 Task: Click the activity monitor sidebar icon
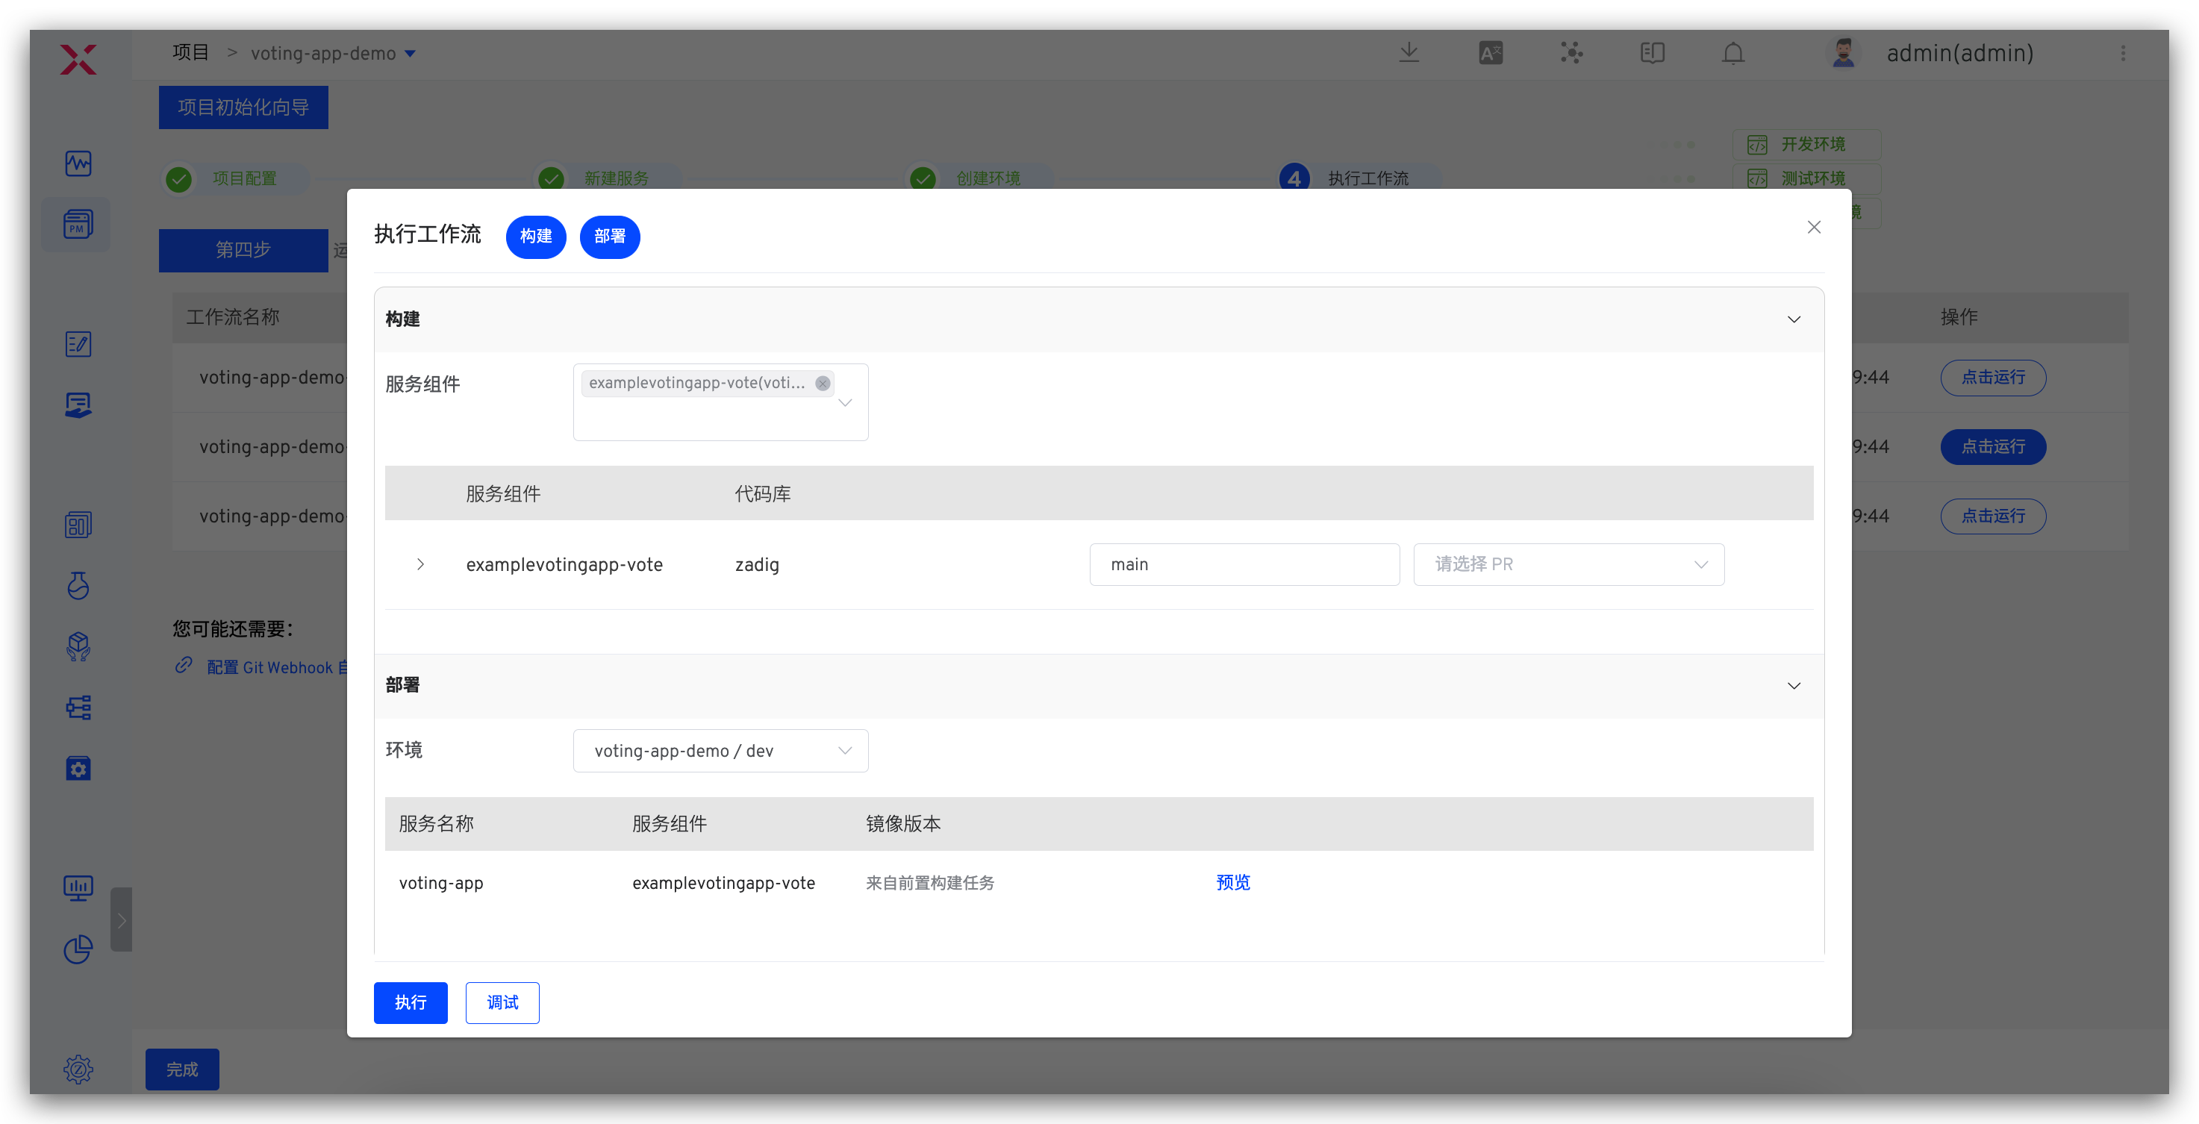pos(78,163)
